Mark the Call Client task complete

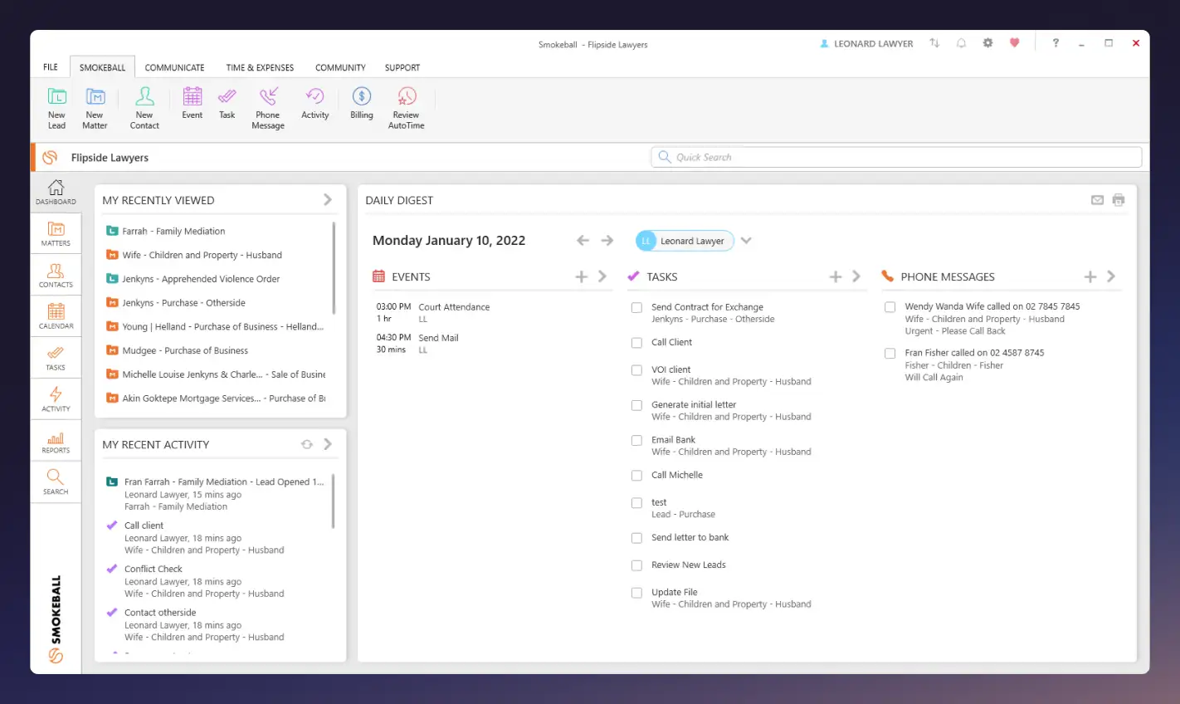pyautogui.click(x=636, y=342)
